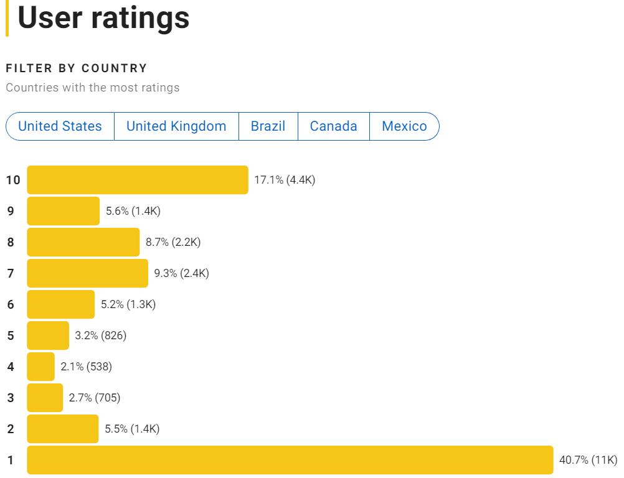Select the bar for rating 5
The height and width of the screenshot is (478, 624).
pyautogui.click(x=48, y=335)
